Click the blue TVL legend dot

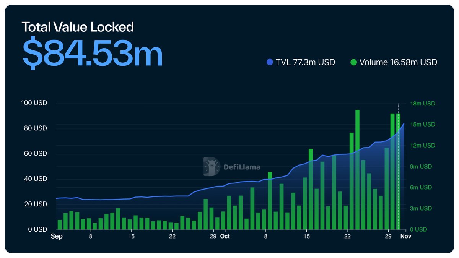(x=270, y=62)
